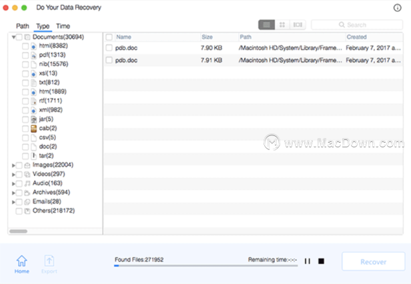Switch to list view mode
The height and width of the screenshot is (284, 411).
[x=267, y=25]
